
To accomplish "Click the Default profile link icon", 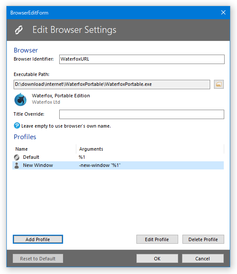I will (x=17, y=157).
